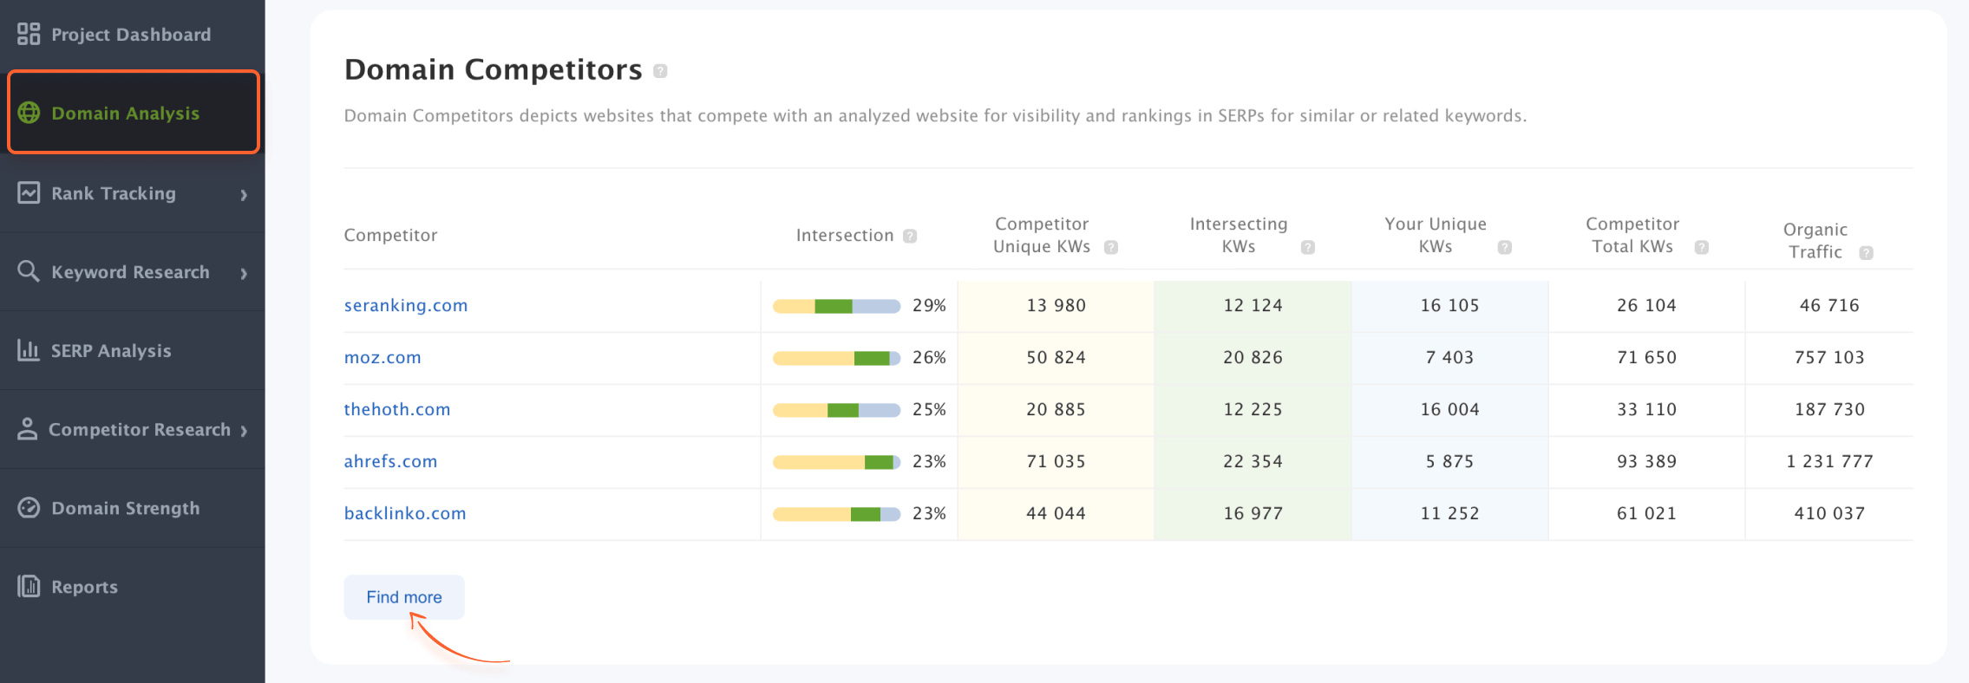
Task: Click the SERP Analysis bar chart icon
Action: click(29, 350)
